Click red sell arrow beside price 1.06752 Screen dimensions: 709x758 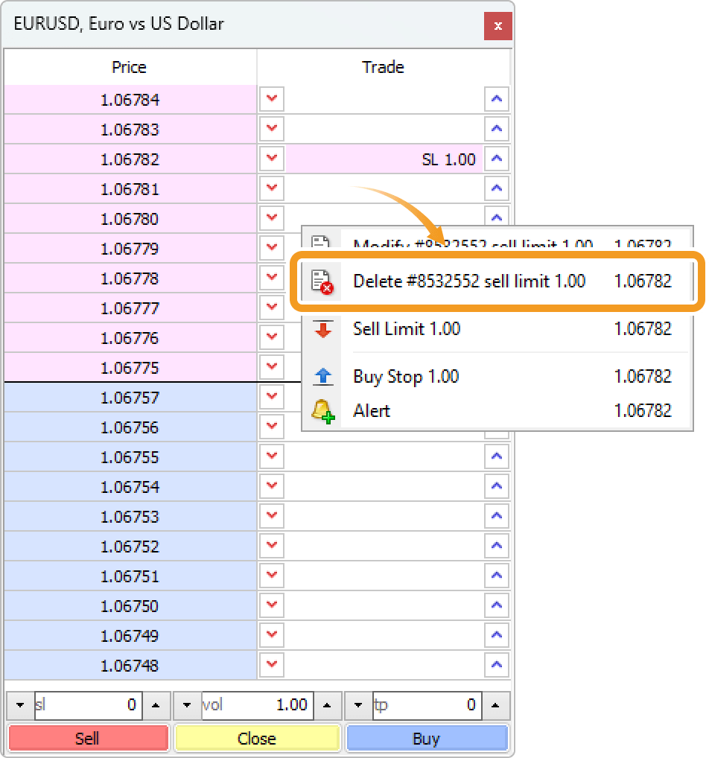click(271, 546)
